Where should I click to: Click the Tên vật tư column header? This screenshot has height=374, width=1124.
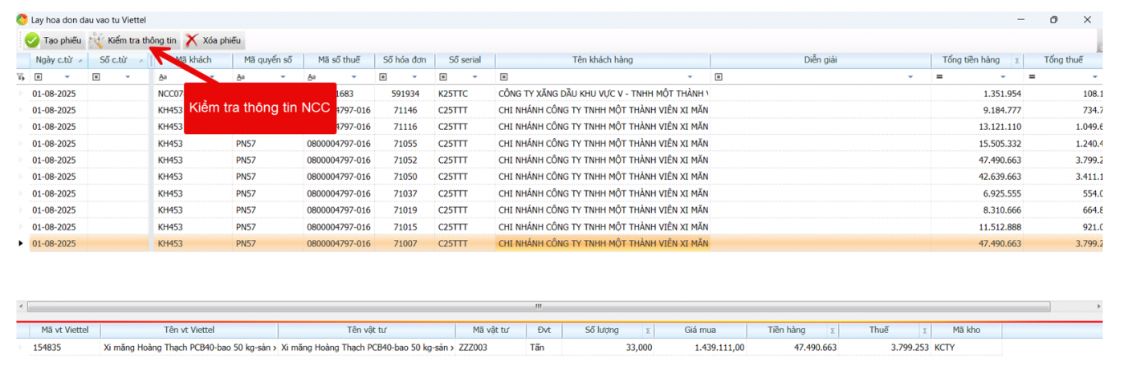point(366,330)
